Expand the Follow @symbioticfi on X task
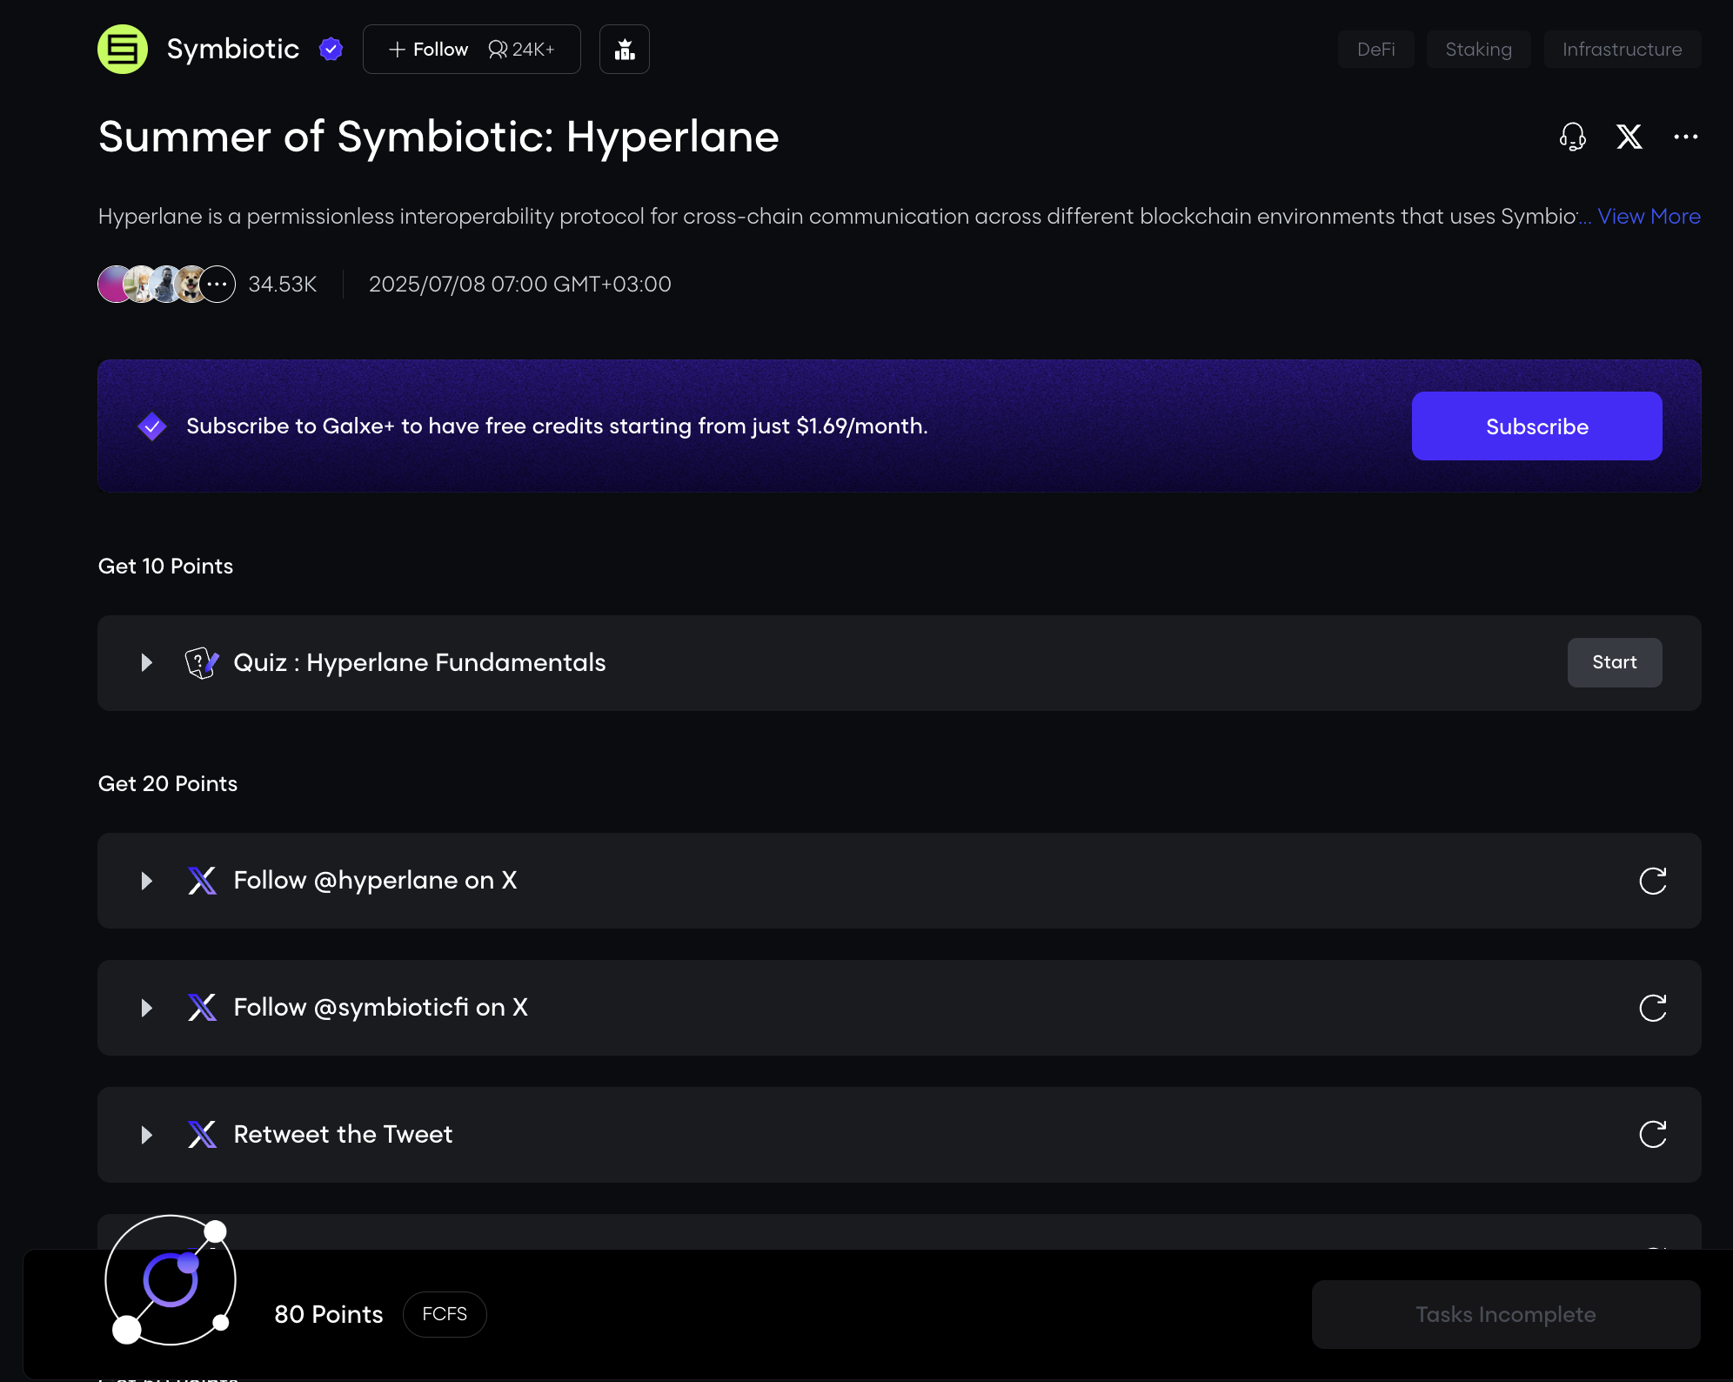Screen dimensions: 1733x1382 tap(146, 1008)
